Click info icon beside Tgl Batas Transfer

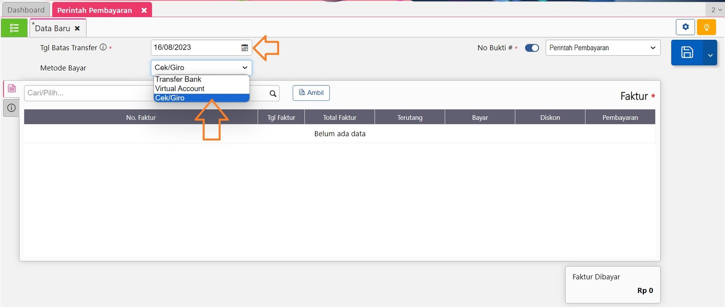click(103, 47)
